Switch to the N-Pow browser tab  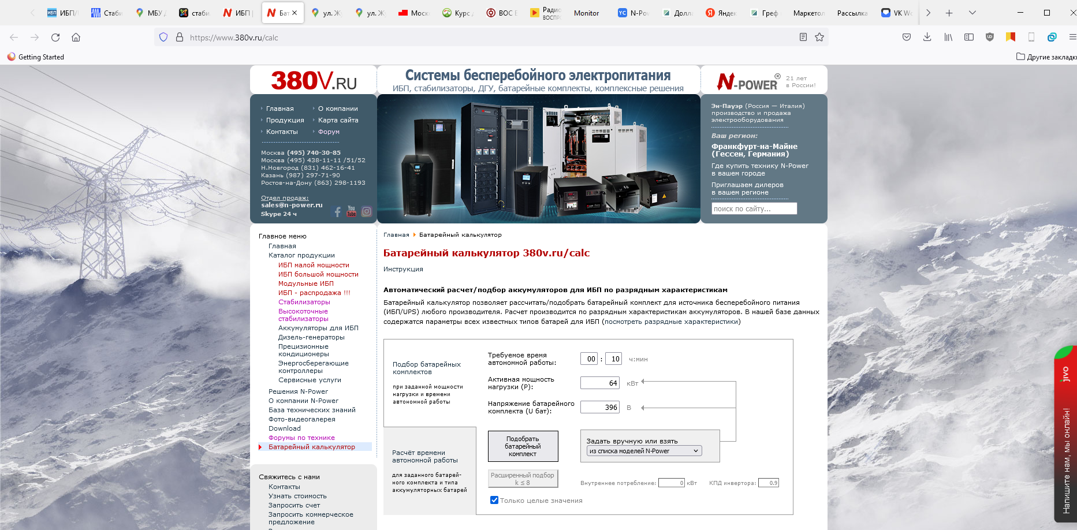point(633,13)
